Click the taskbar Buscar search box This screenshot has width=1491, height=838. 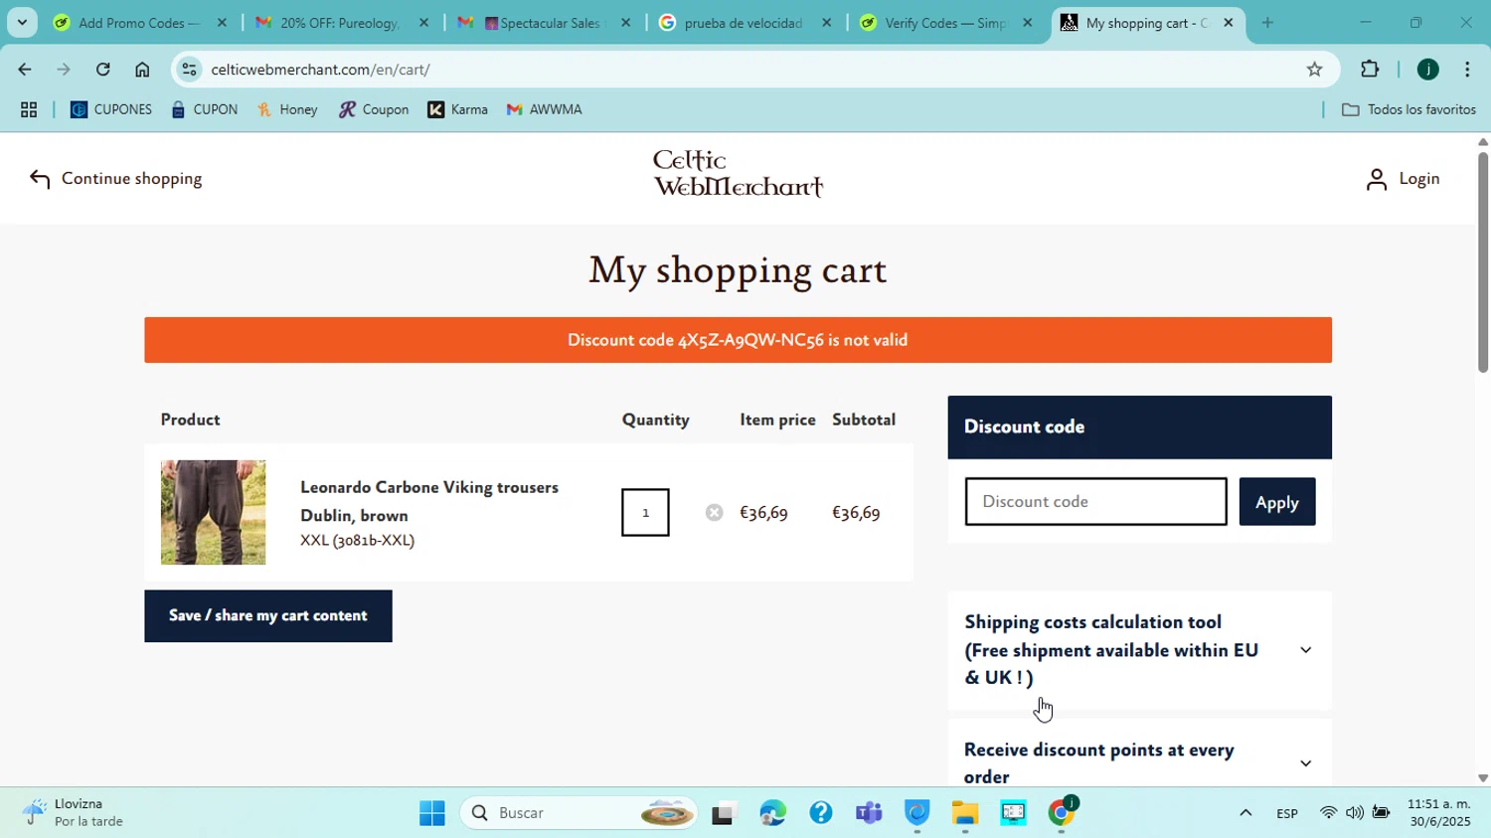coord(580,814)
